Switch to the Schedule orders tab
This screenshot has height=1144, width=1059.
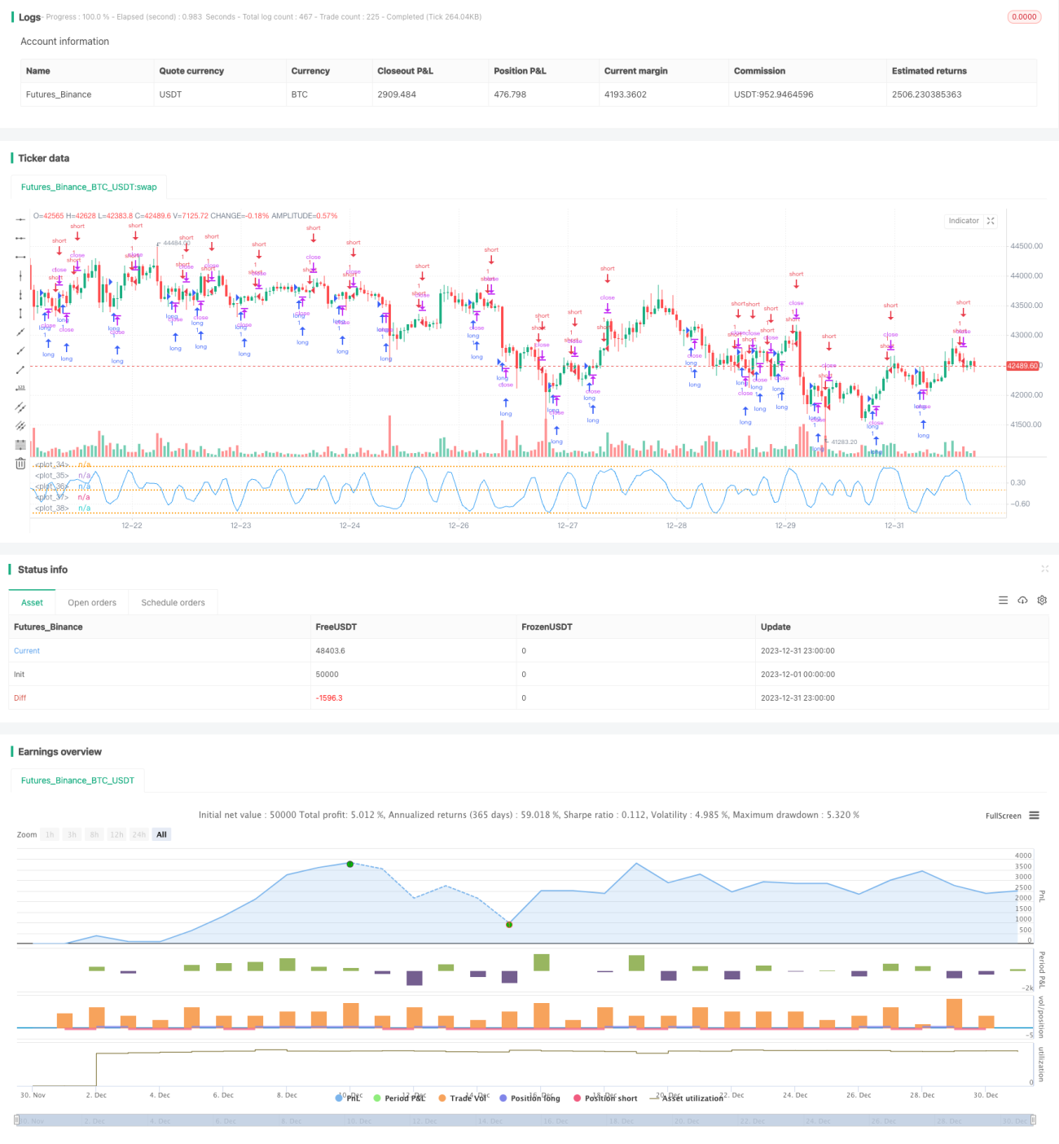pos(173,603)
